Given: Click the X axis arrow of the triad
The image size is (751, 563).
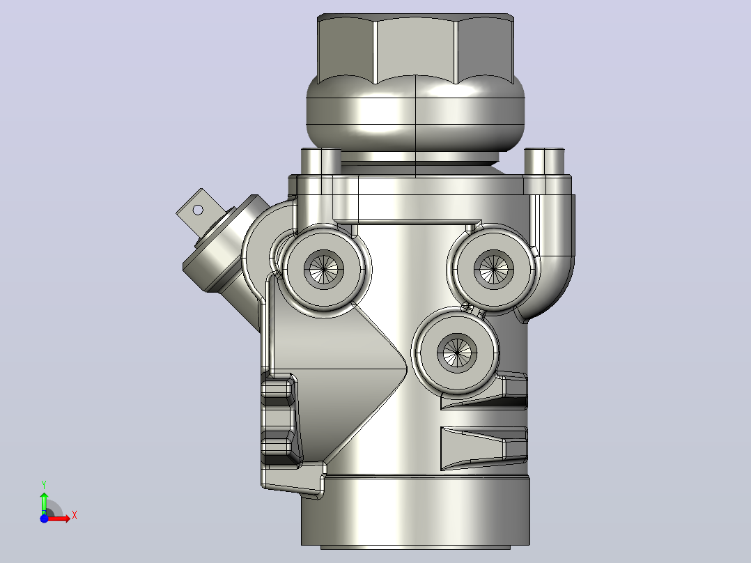Looking at the screenshot, I should (x=59, y=518).
